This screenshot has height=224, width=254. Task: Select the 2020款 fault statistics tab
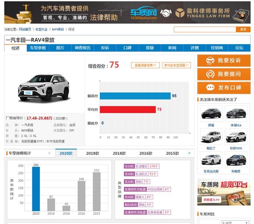(x=66, y=153)
